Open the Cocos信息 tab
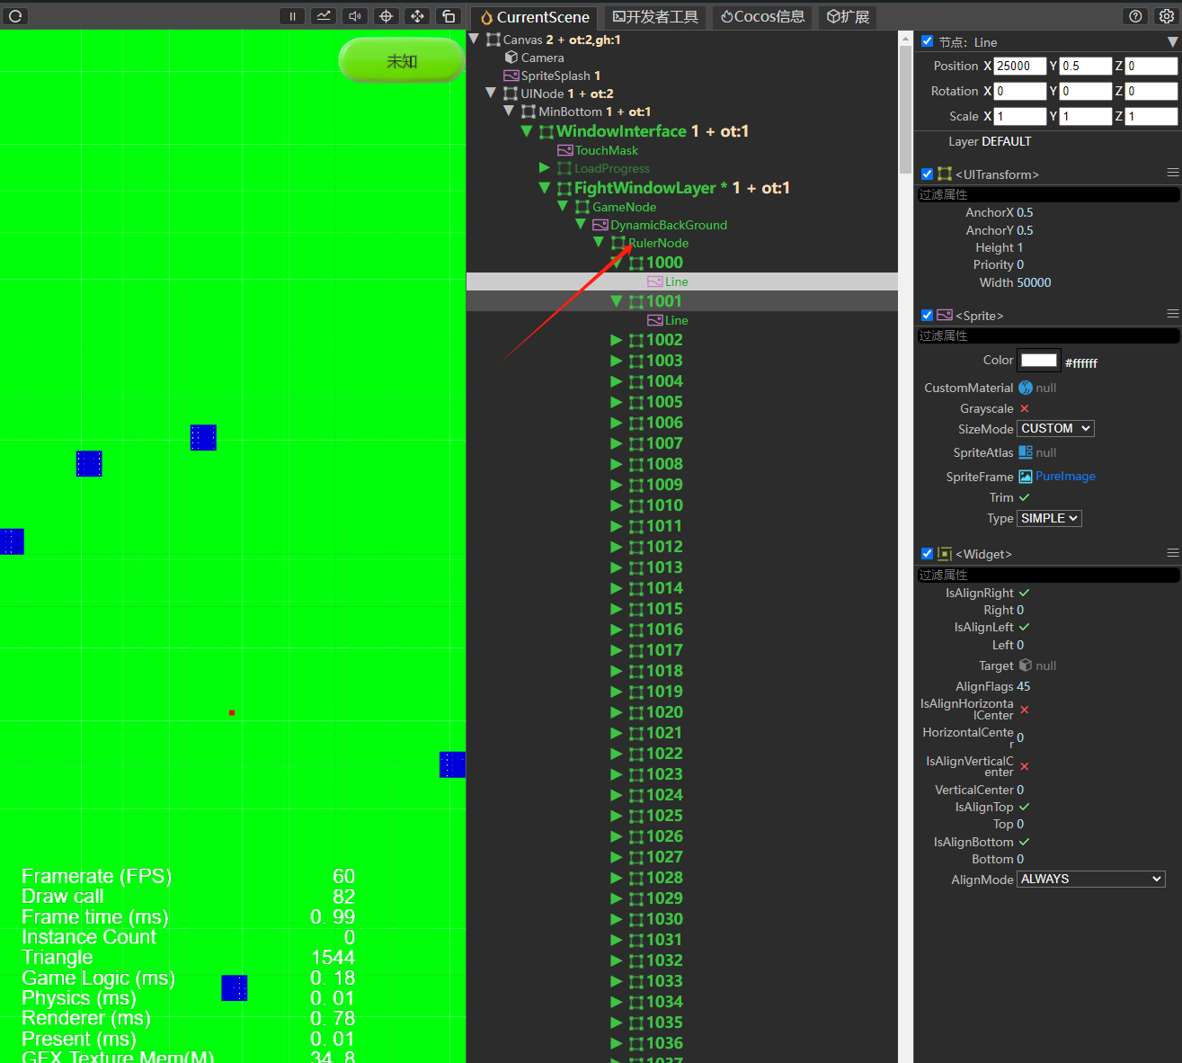 coord(763,17)
